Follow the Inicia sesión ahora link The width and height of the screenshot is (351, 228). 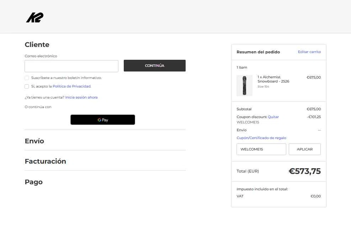coord(81,97)
